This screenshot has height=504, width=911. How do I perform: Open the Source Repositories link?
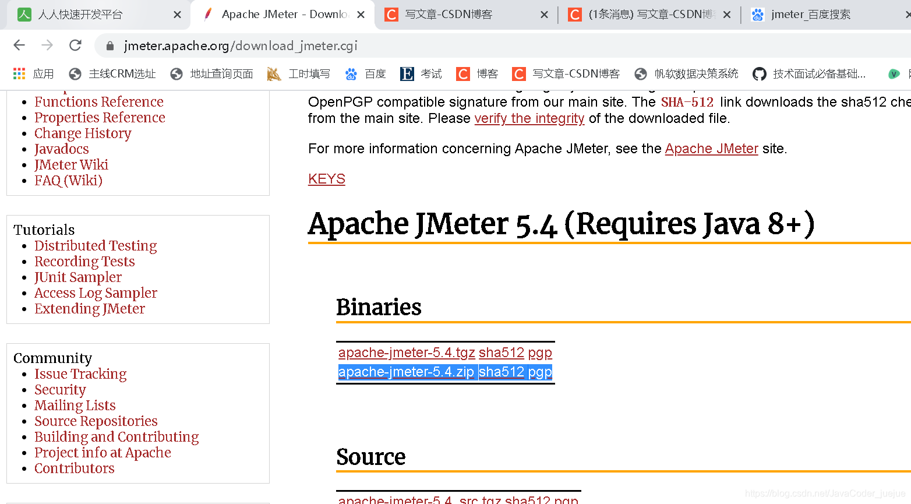tap(96, 421)
